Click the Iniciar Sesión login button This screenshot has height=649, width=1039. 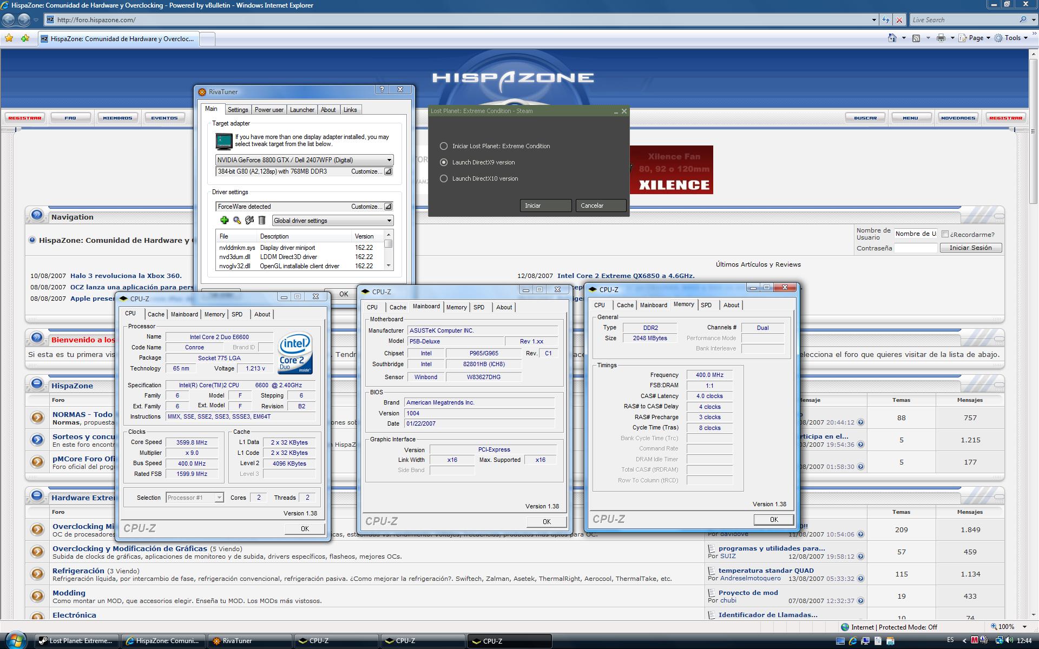click(970, 248)
